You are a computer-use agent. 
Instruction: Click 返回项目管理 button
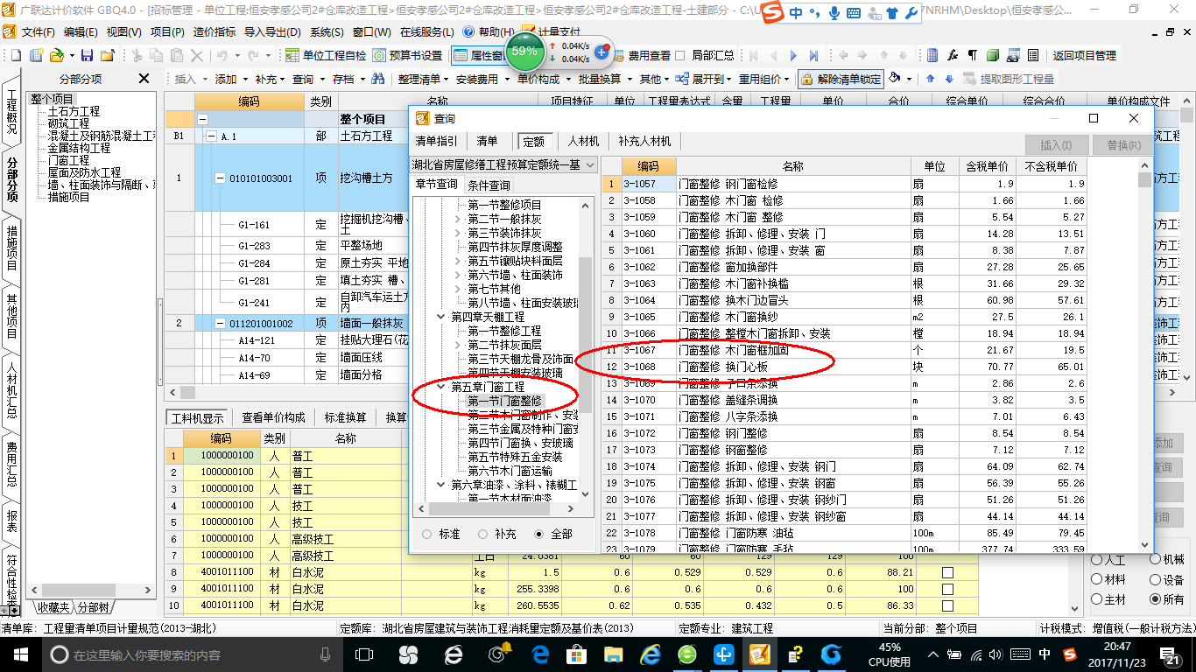tap(1084, 55)
